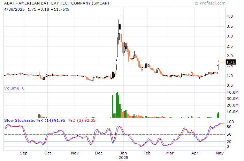The image size is (244, 161).
Task: Click the Slow Stochastic %K (14) 91.95 label
Action: (x=35, y=120)
